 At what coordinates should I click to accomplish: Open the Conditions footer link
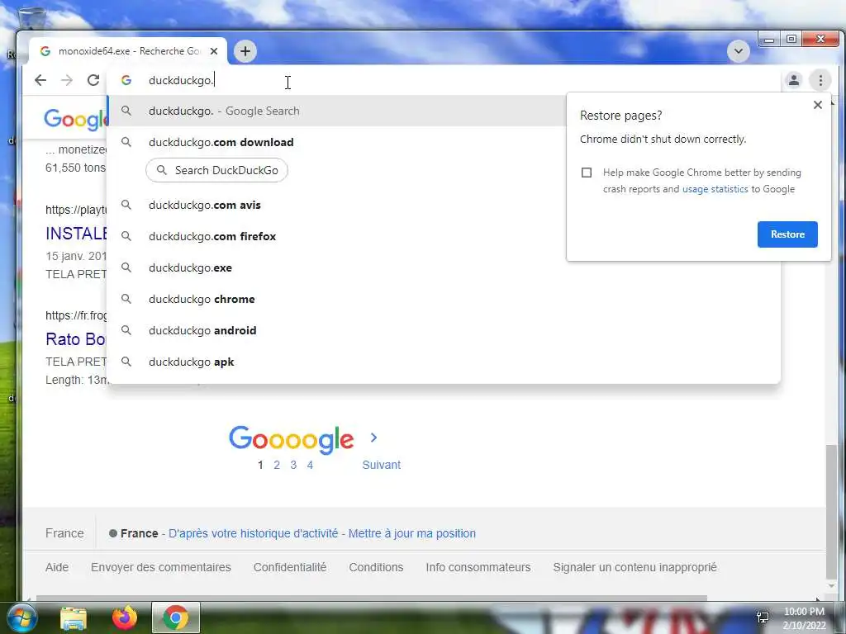(376, 568)
